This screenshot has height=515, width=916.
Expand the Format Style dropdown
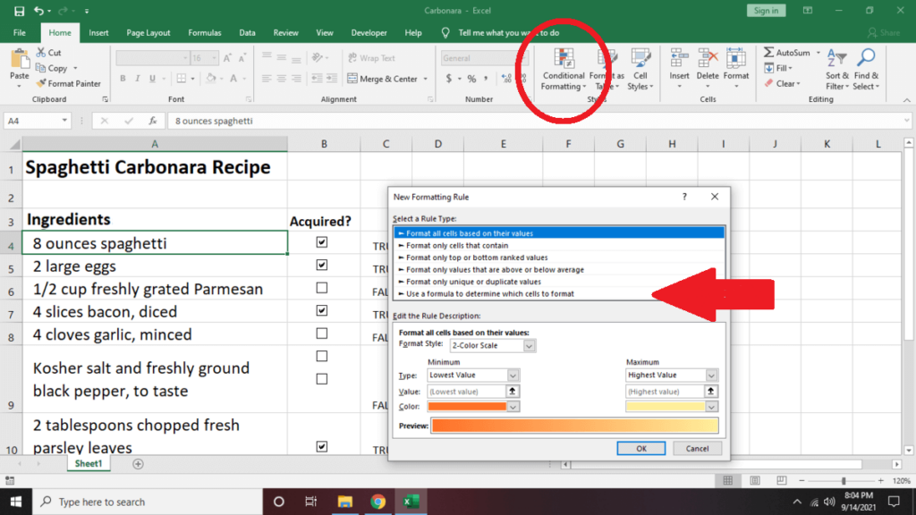[x=529, y=345]
